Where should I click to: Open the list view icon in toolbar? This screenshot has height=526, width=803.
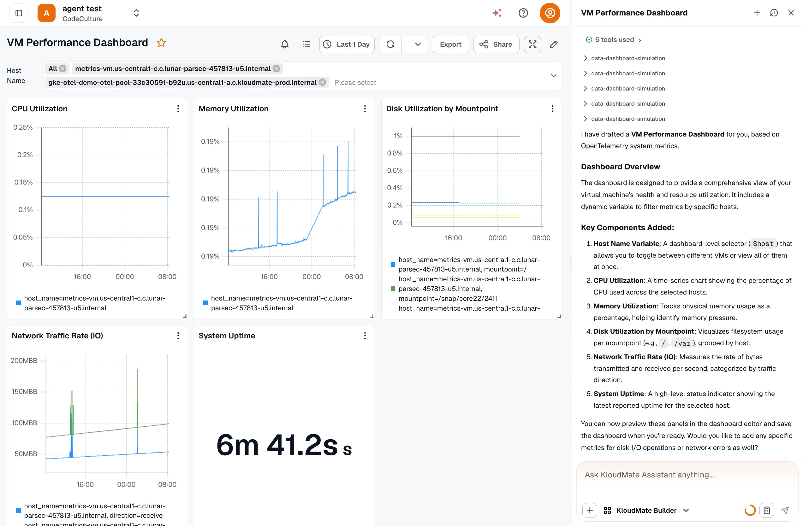click(306, 44)
